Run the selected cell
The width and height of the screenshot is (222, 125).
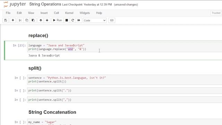pyautogui.click(x=58, y=20)
